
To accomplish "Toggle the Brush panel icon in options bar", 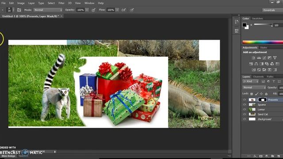I will (19, 10).
